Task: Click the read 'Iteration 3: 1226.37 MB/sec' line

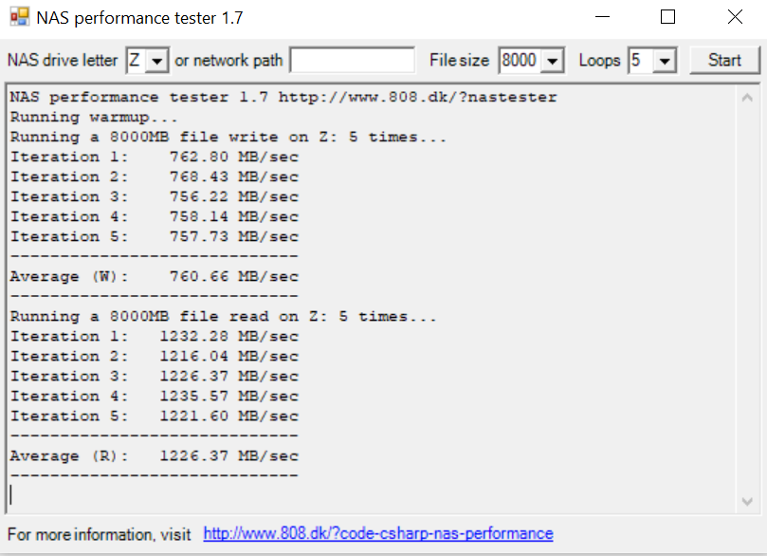Action: pyautogui.click(x=155, y=377)
